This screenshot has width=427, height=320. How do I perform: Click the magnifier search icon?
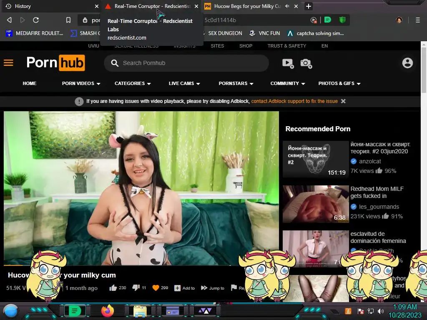pyautogui.click(x=115, y=63)
